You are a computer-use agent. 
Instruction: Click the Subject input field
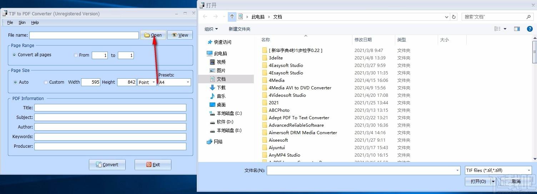[x=110, y=117]
